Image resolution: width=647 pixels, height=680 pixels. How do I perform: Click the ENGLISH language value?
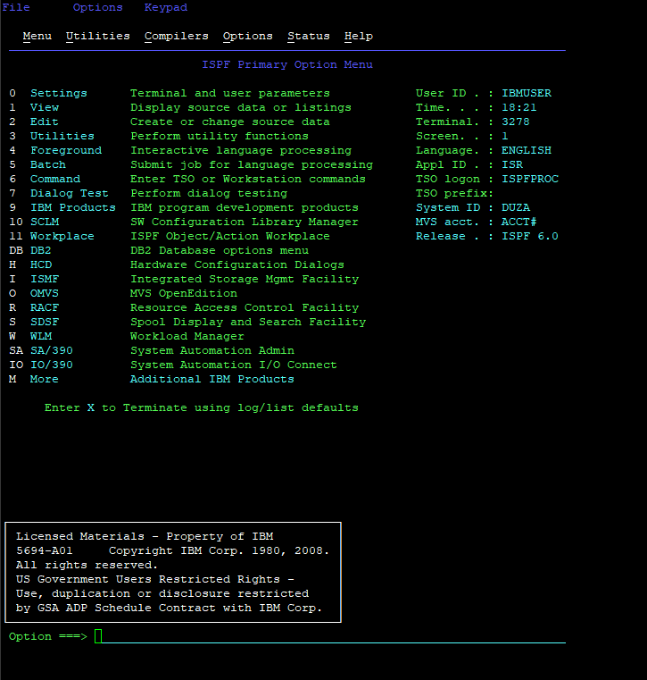tap(527, 150)
